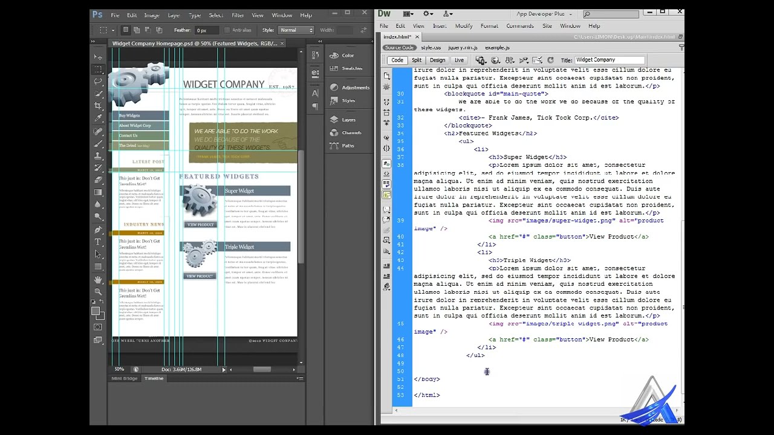This screenshot has width=774, height=435.
Task: Select the Lasso tool
Action: tap(98, 81)
